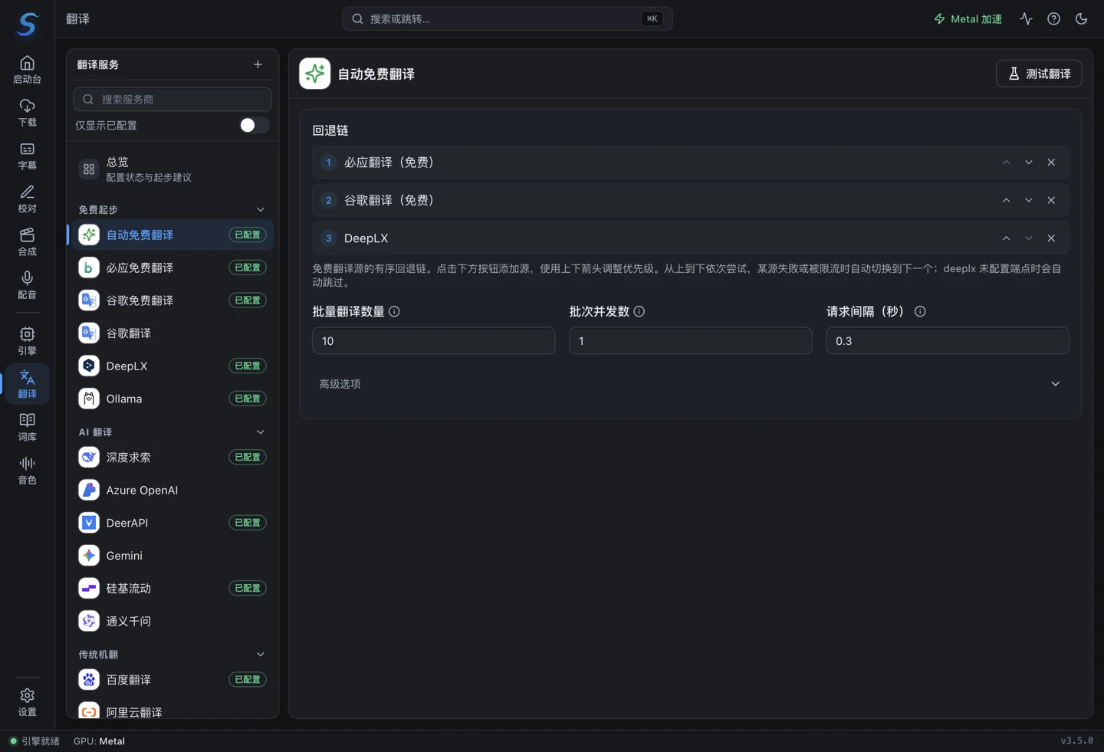Select 谷歌免费翻译 service
The height and width of the screenshot is (752, 1104).
(x=172, y=300)
